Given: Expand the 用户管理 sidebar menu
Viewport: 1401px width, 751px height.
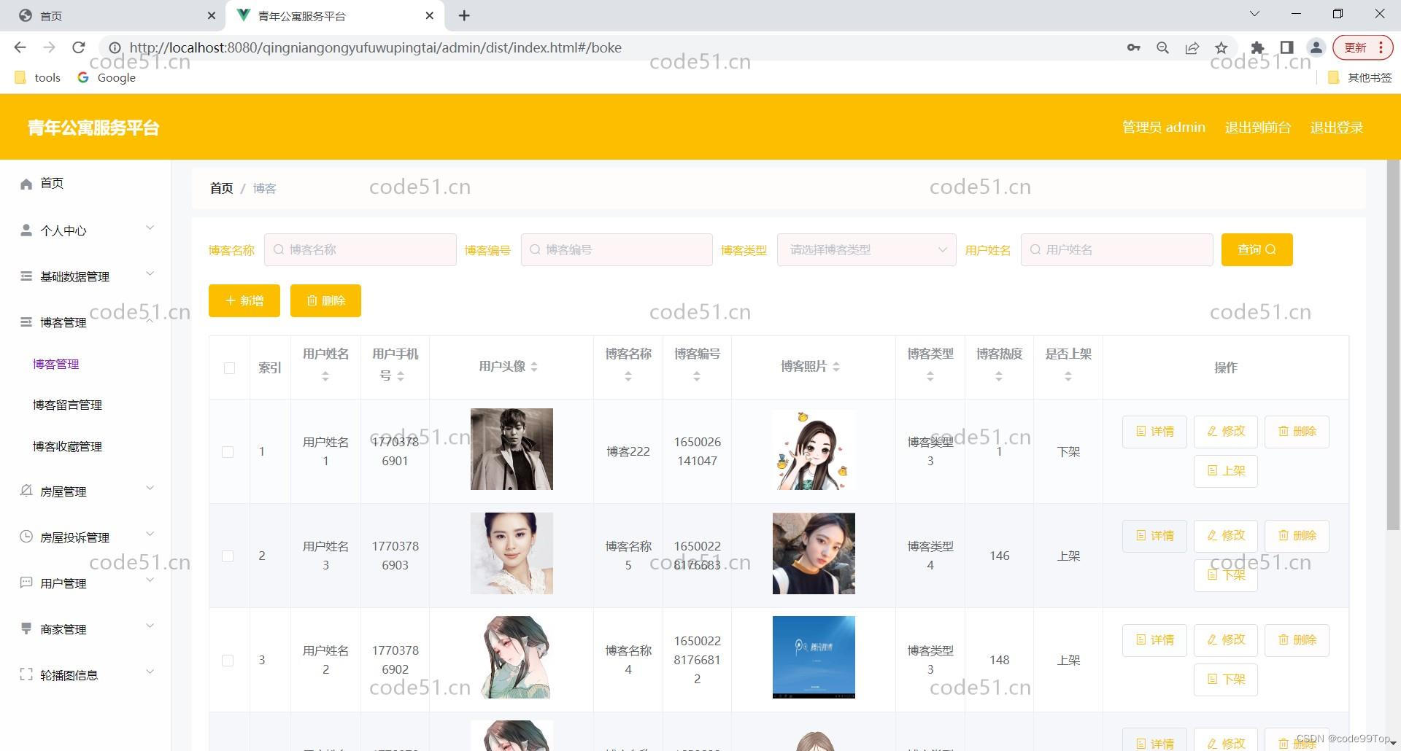Looking at the screenshot, I should (x=86, y=583).
